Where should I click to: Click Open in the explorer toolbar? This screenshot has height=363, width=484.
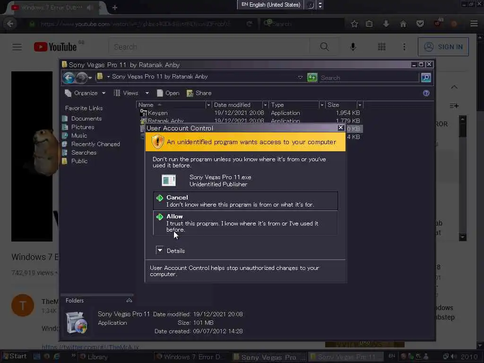tap(168, 93)
